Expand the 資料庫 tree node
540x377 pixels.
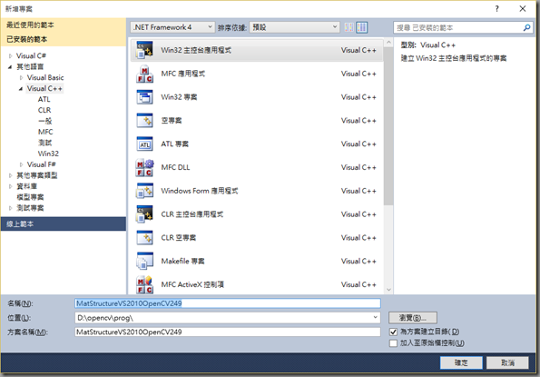(x=10, y=186)
